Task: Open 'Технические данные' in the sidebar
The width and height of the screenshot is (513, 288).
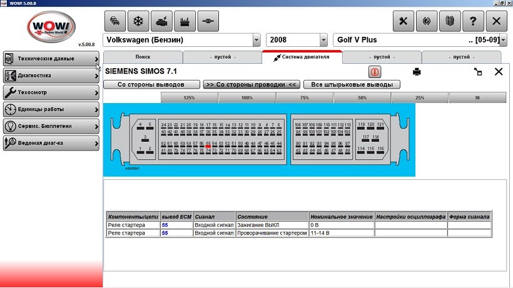Action: 51,59
